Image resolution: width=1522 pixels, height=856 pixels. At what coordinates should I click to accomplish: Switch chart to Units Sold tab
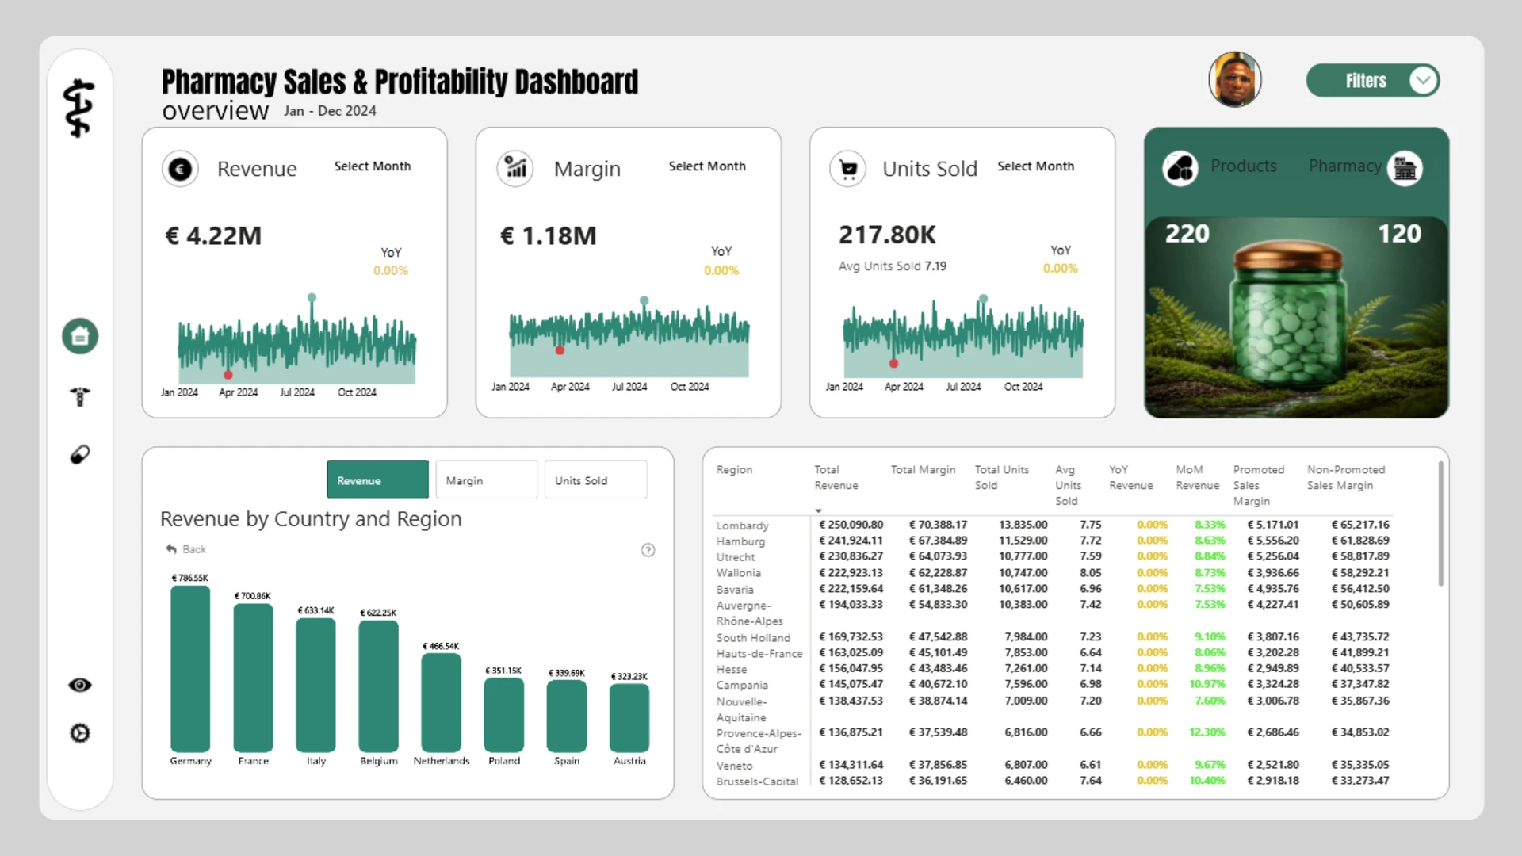pos(596,480)
